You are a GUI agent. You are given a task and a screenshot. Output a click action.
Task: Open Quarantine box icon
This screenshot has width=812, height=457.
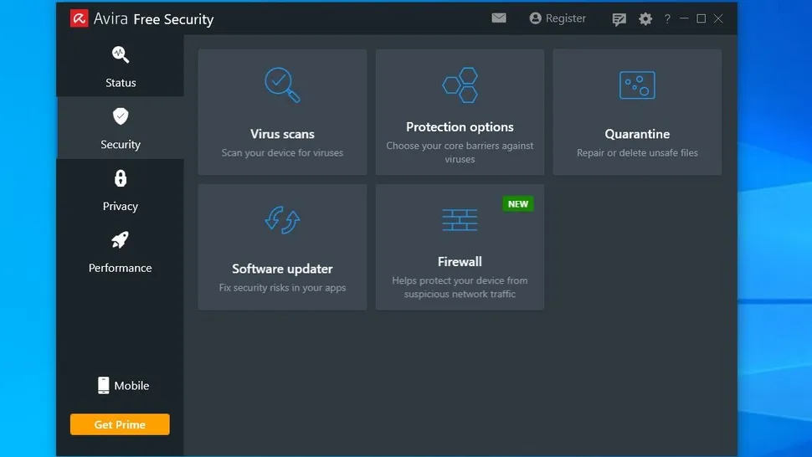point(637,85)
